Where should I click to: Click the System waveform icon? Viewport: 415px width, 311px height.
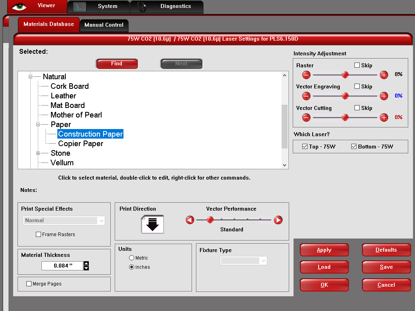[x=80, y=7]
